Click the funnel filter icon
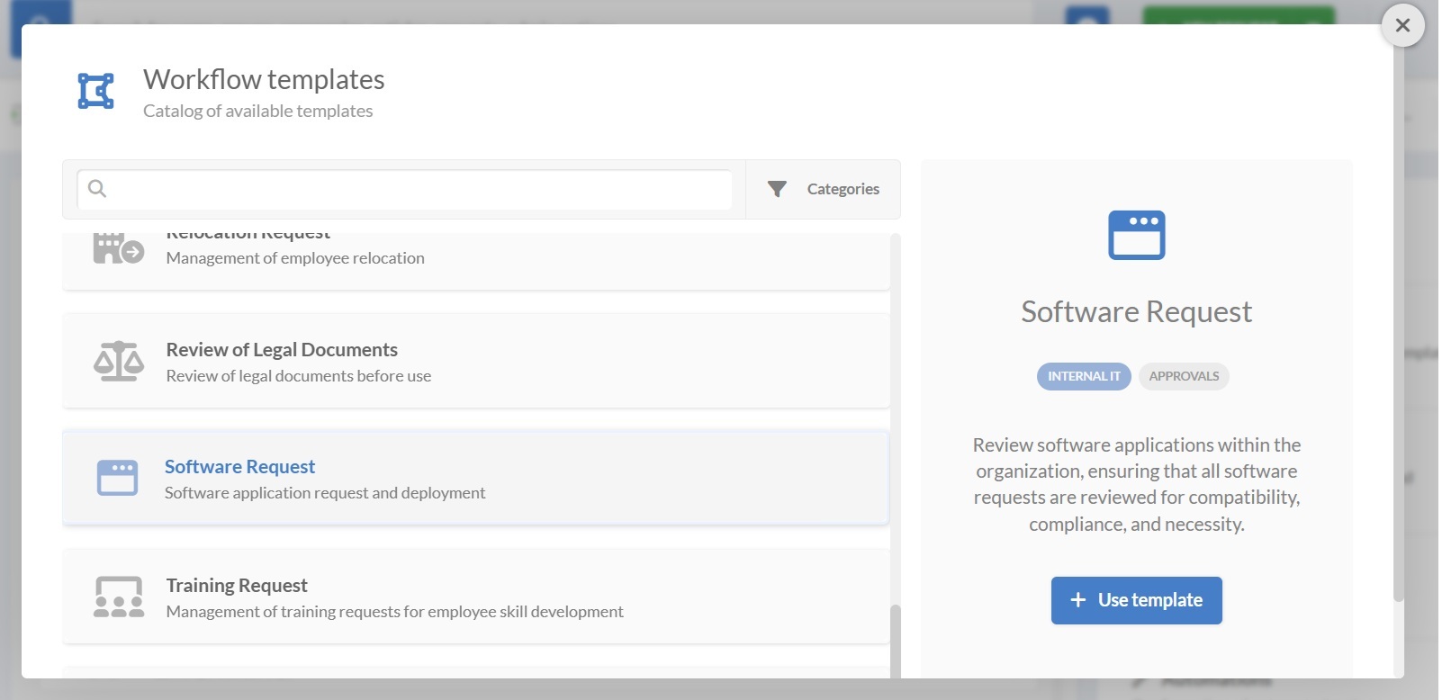The image size is (1442, 700). click(x=777, y=189)
